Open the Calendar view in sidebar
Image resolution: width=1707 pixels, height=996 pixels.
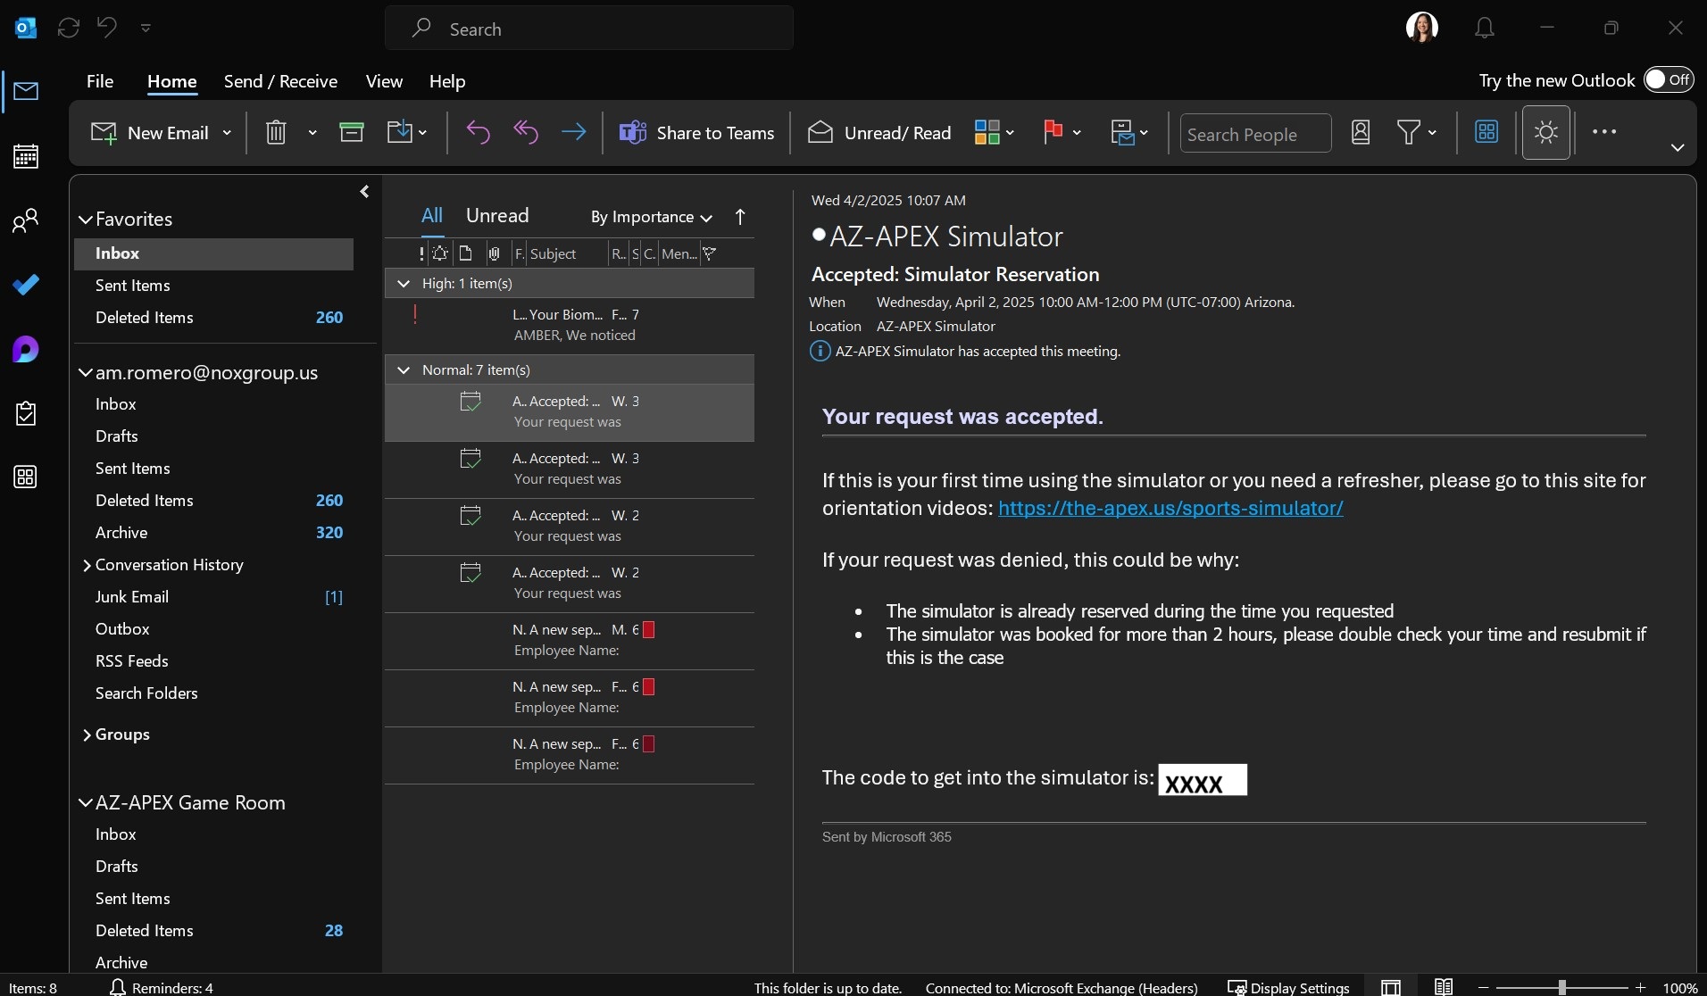(26, 156)
